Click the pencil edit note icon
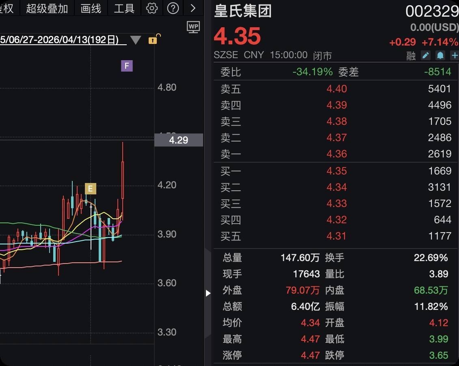The image size is (459, 366). click(x=425, y=55)
